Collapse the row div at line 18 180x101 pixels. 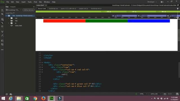[42, 67]
